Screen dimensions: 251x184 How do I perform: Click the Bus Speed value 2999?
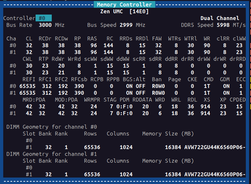pos(126,25)
